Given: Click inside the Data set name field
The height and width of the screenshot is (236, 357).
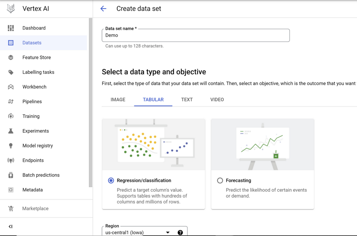Looking at the screenshot, I should [x=196, y=35].
